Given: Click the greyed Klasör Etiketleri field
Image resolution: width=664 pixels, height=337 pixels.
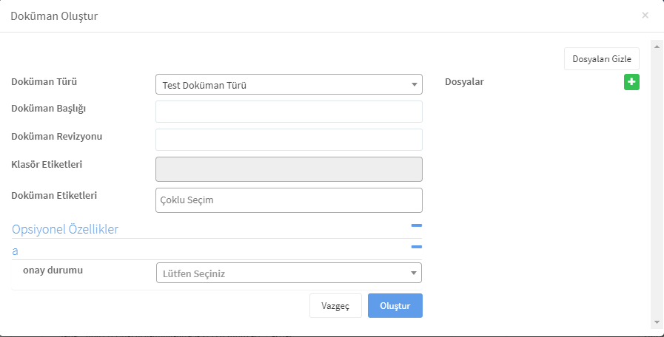Looking at the screenshot, I should (x=289, y=169).
